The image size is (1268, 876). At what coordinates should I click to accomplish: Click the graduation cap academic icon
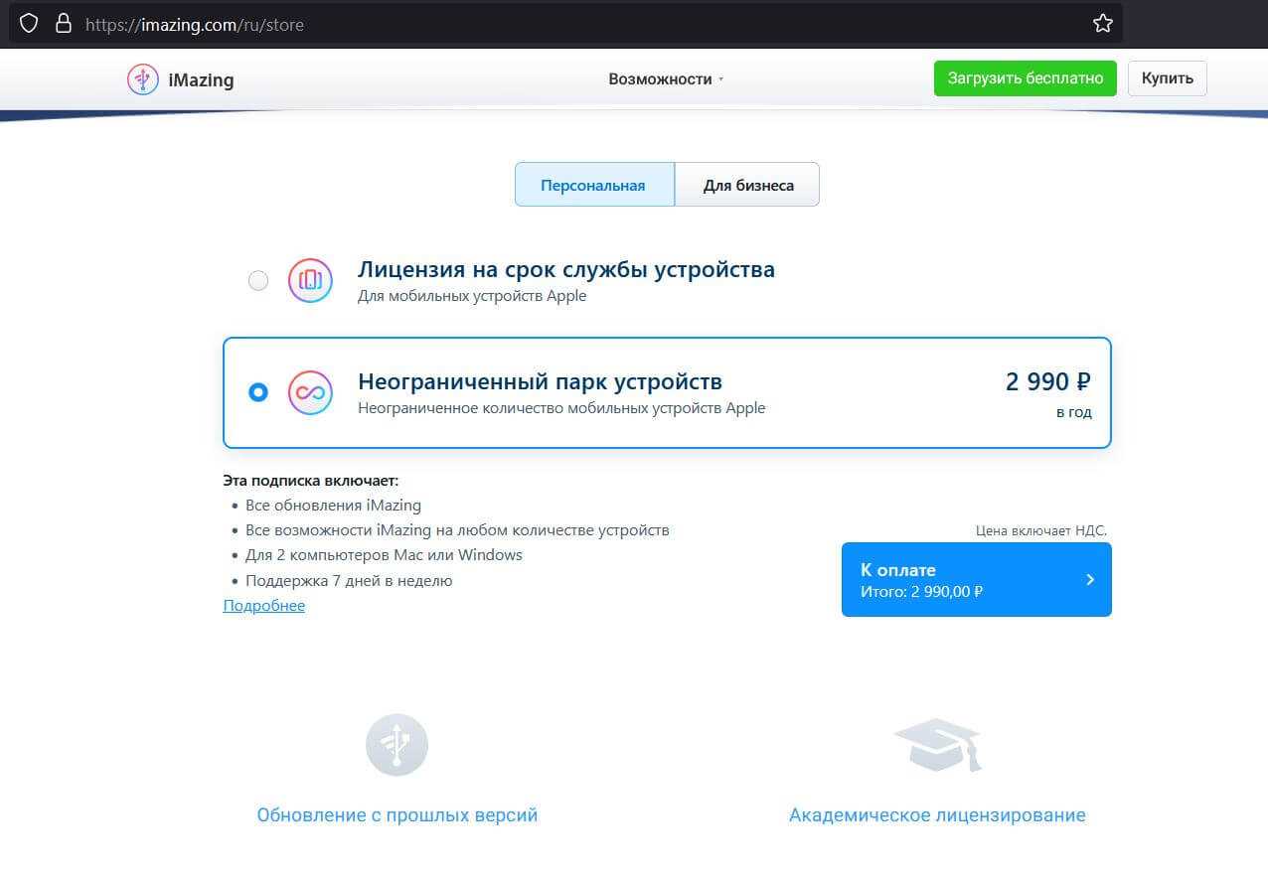pos(937,745)
